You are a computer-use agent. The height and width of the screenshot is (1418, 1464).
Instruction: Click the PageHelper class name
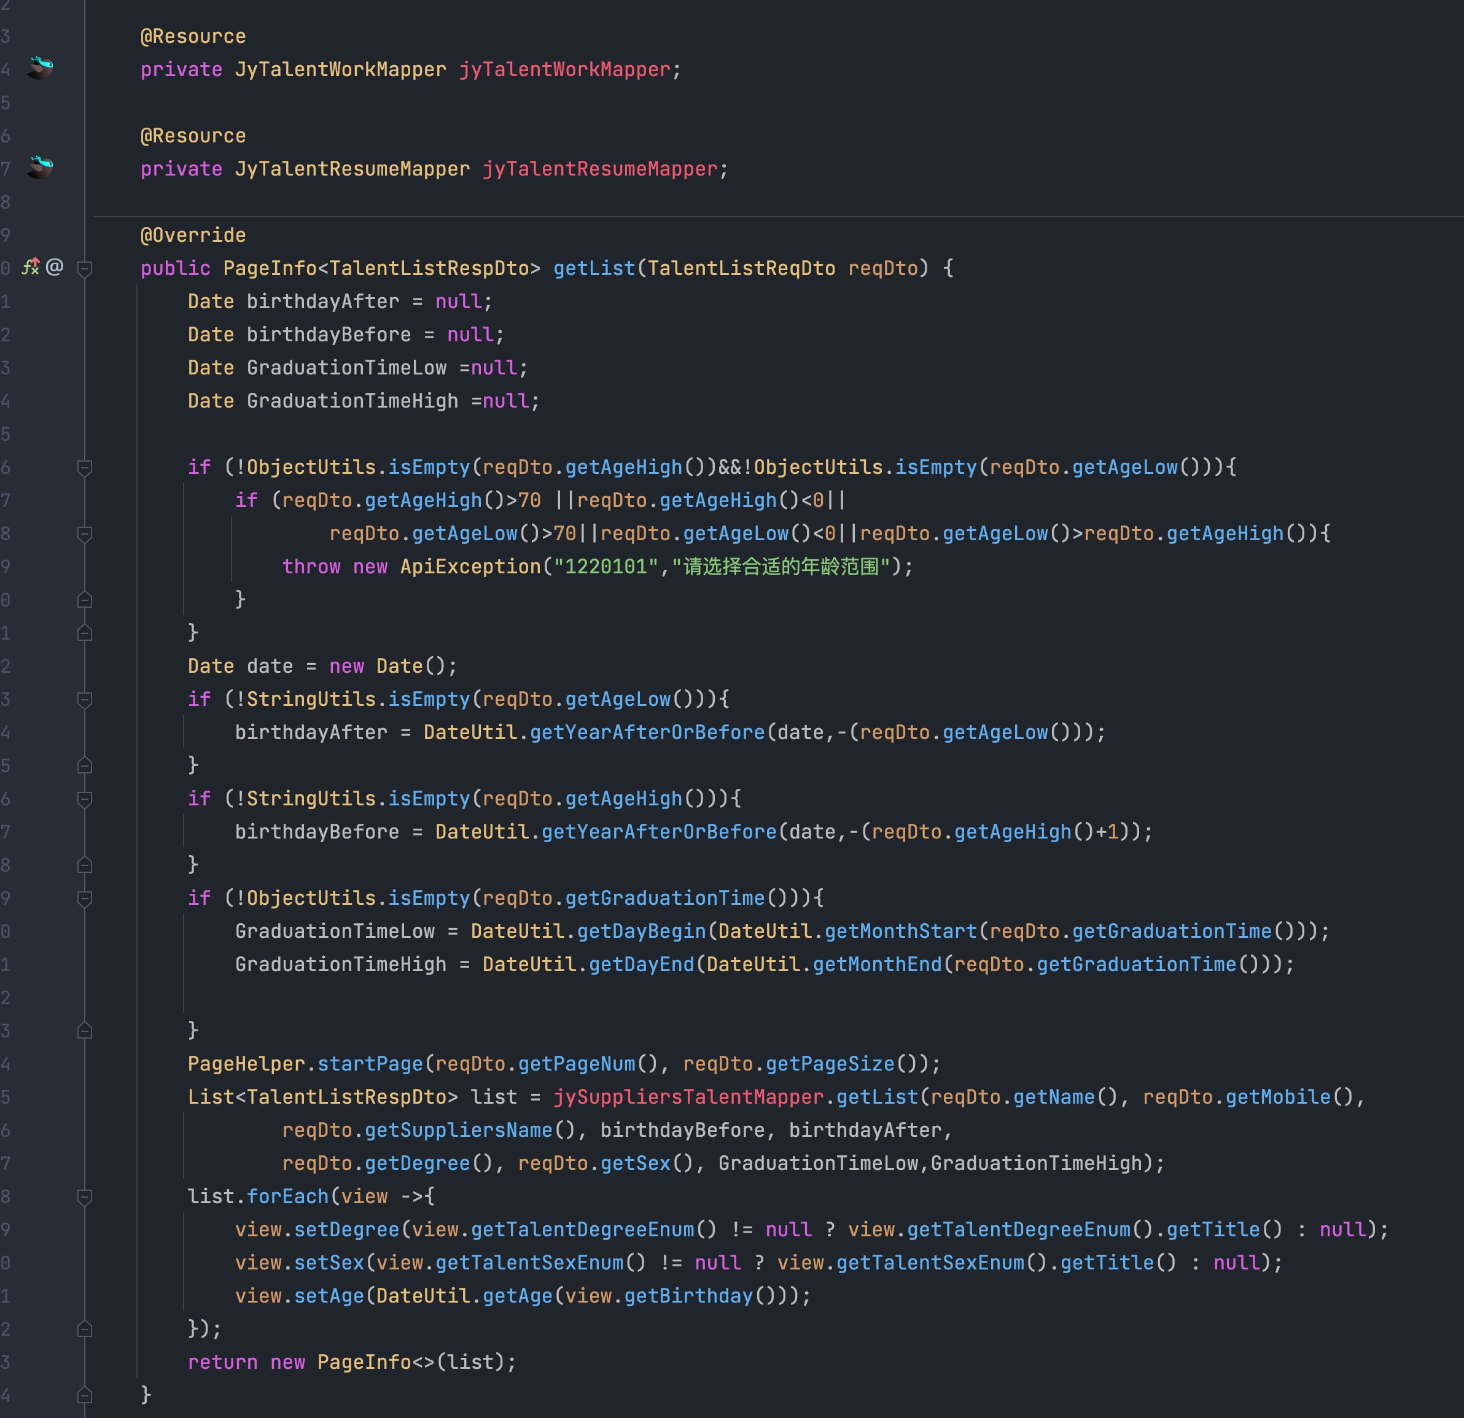tap(246, 1064)
